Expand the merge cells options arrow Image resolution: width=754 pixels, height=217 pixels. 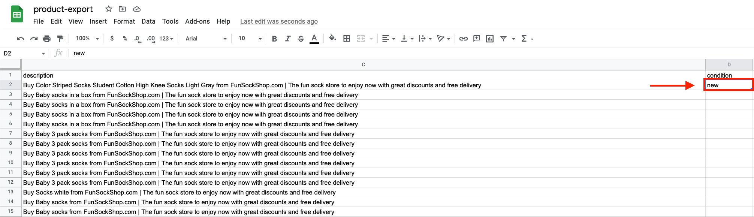coord(371,39)
